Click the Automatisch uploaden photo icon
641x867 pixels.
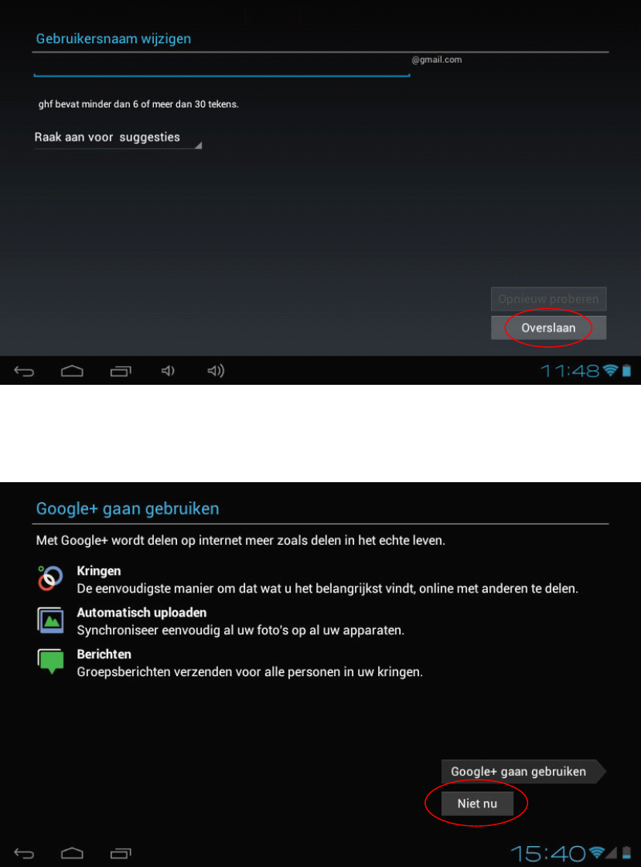coord(50,620)
